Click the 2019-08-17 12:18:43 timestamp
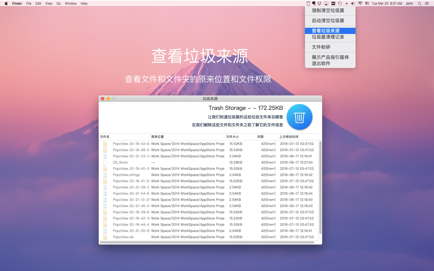 click(x=296, y=206)
